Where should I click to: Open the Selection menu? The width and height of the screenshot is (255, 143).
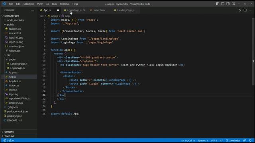(x=29, y=4)
